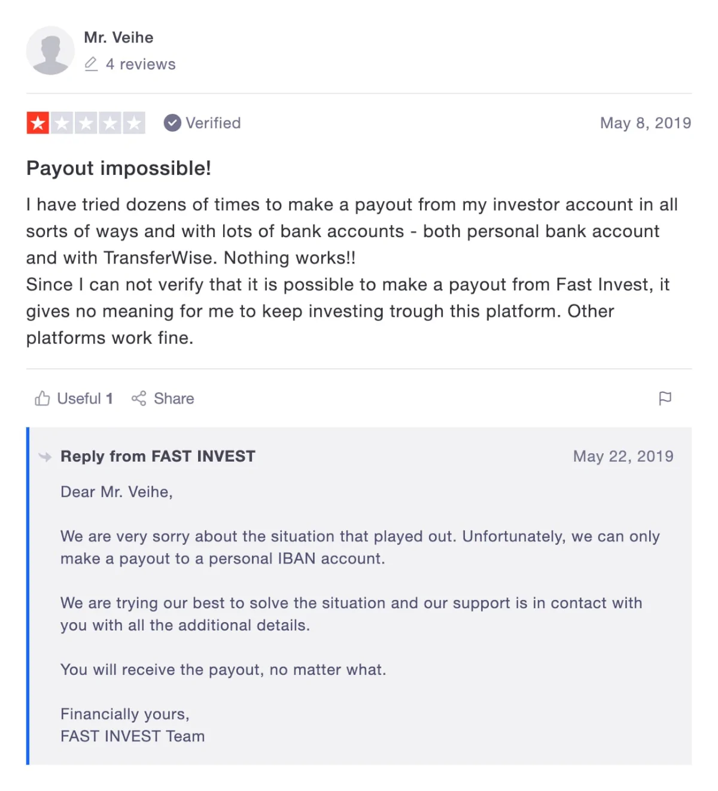
Task: Click the third grey star
Action: [x=86, y=123]
